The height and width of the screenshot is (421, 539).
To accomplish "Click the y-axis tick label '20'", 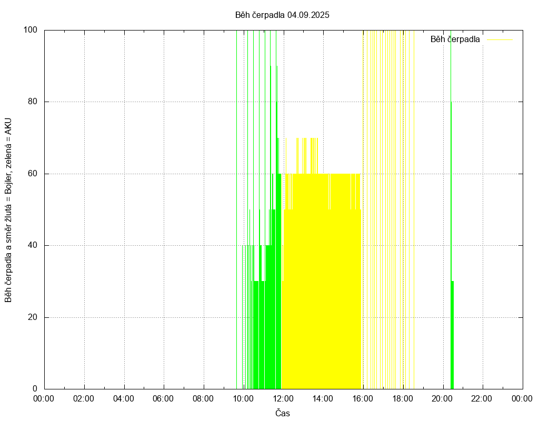I will click(33, 317).
